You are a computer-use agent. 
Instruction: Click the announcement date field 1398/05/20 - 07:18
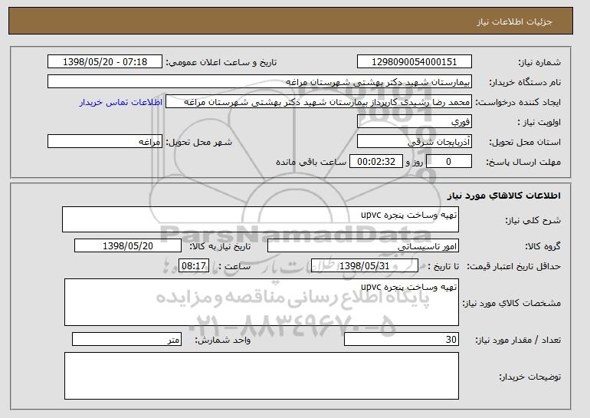coord(105,62)
